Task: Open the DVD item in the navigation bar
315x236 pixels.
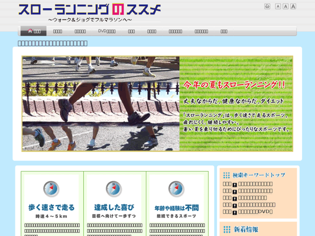Action: click(107, 31)
